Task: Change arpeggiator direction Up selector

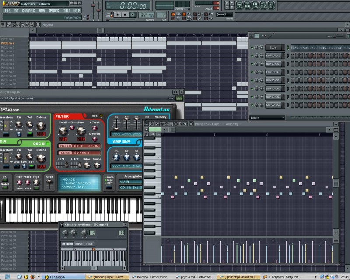Action: 130,182
